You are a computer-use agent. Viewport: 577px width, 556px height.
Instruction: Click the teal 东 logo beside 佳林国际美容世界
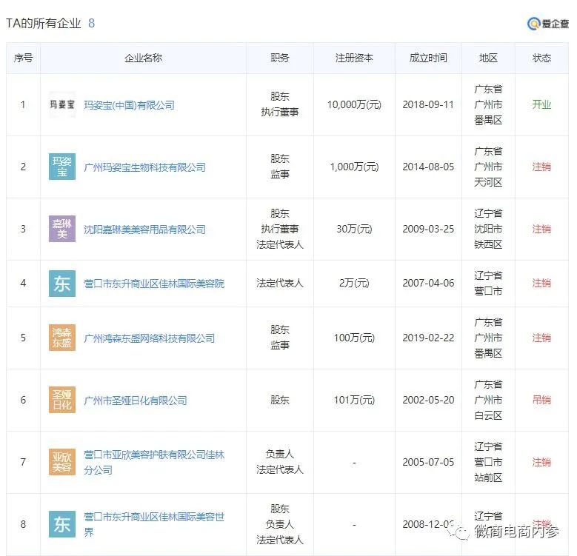tap(62, 524)
